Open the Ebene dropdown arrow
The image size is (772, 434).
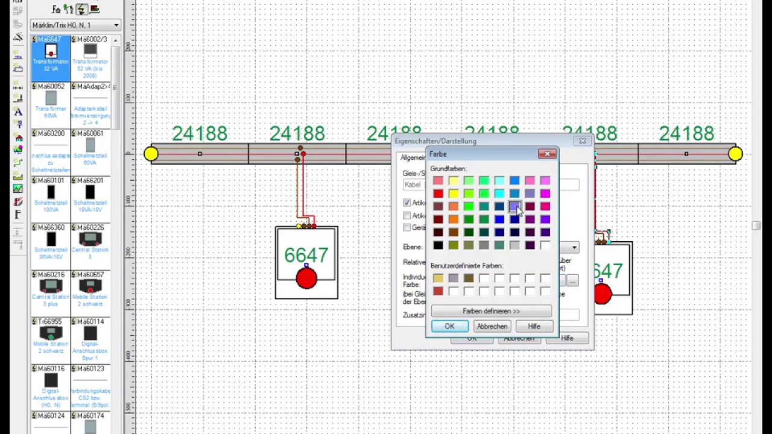coord(574,247)
